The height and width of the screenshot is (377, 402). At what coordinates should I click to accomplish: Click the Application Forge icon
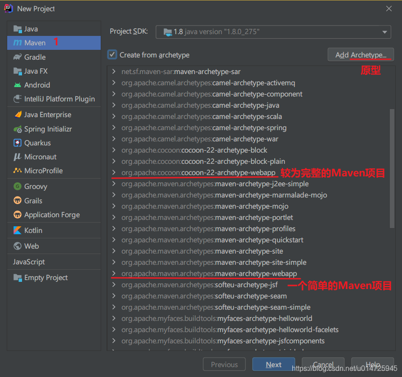pyautogui.click(x=18, y=215)
